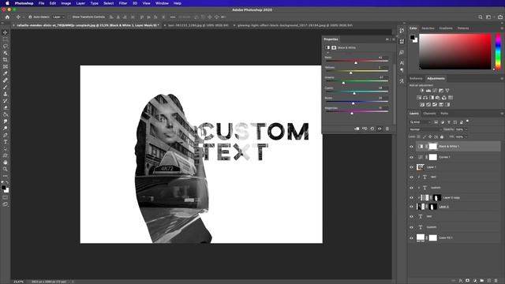Select the Brush tool
Image resolution: width=505 pixels, height=284 pixels.
pos(6,87)
